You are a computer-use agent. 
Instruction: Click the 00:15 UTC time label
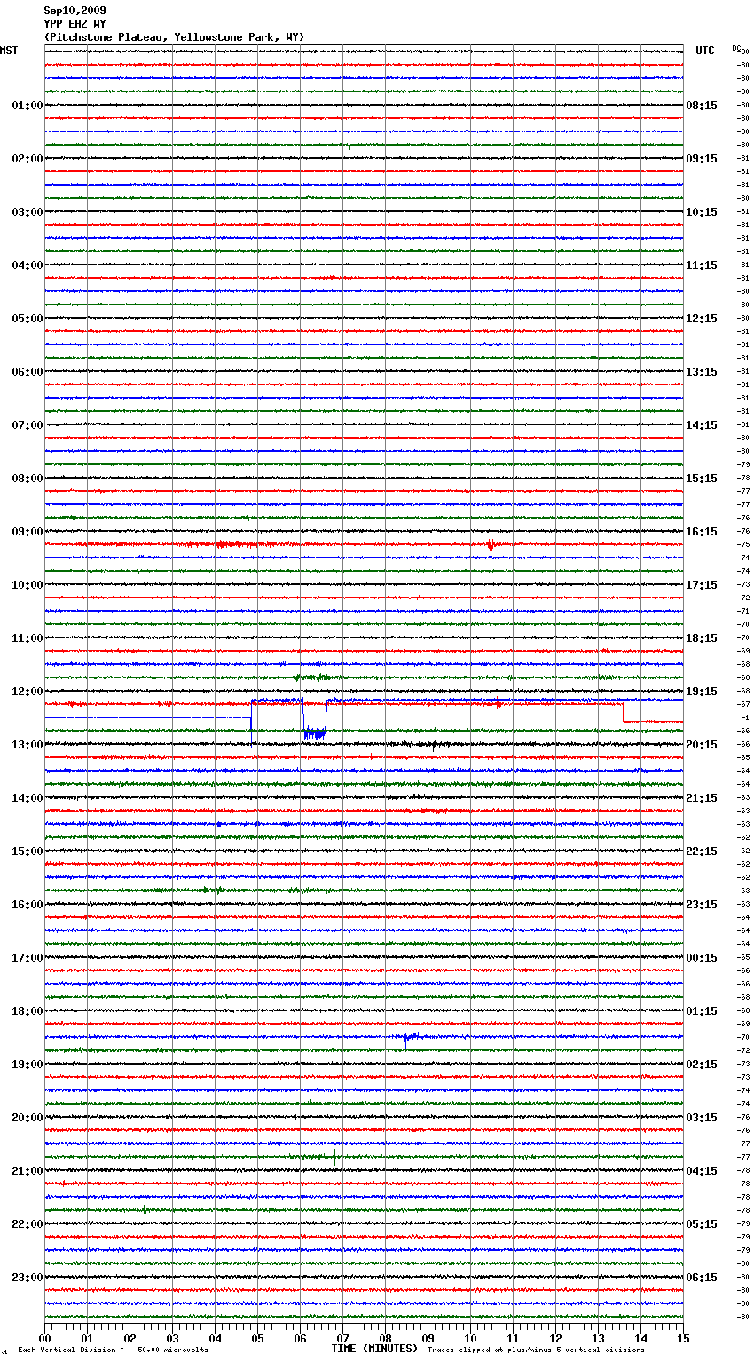click(x=702, y=958)
